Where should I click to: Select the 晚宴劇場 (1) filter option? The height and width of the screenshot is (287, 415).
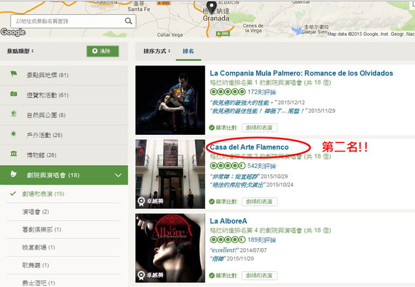[x=39, y=247]
